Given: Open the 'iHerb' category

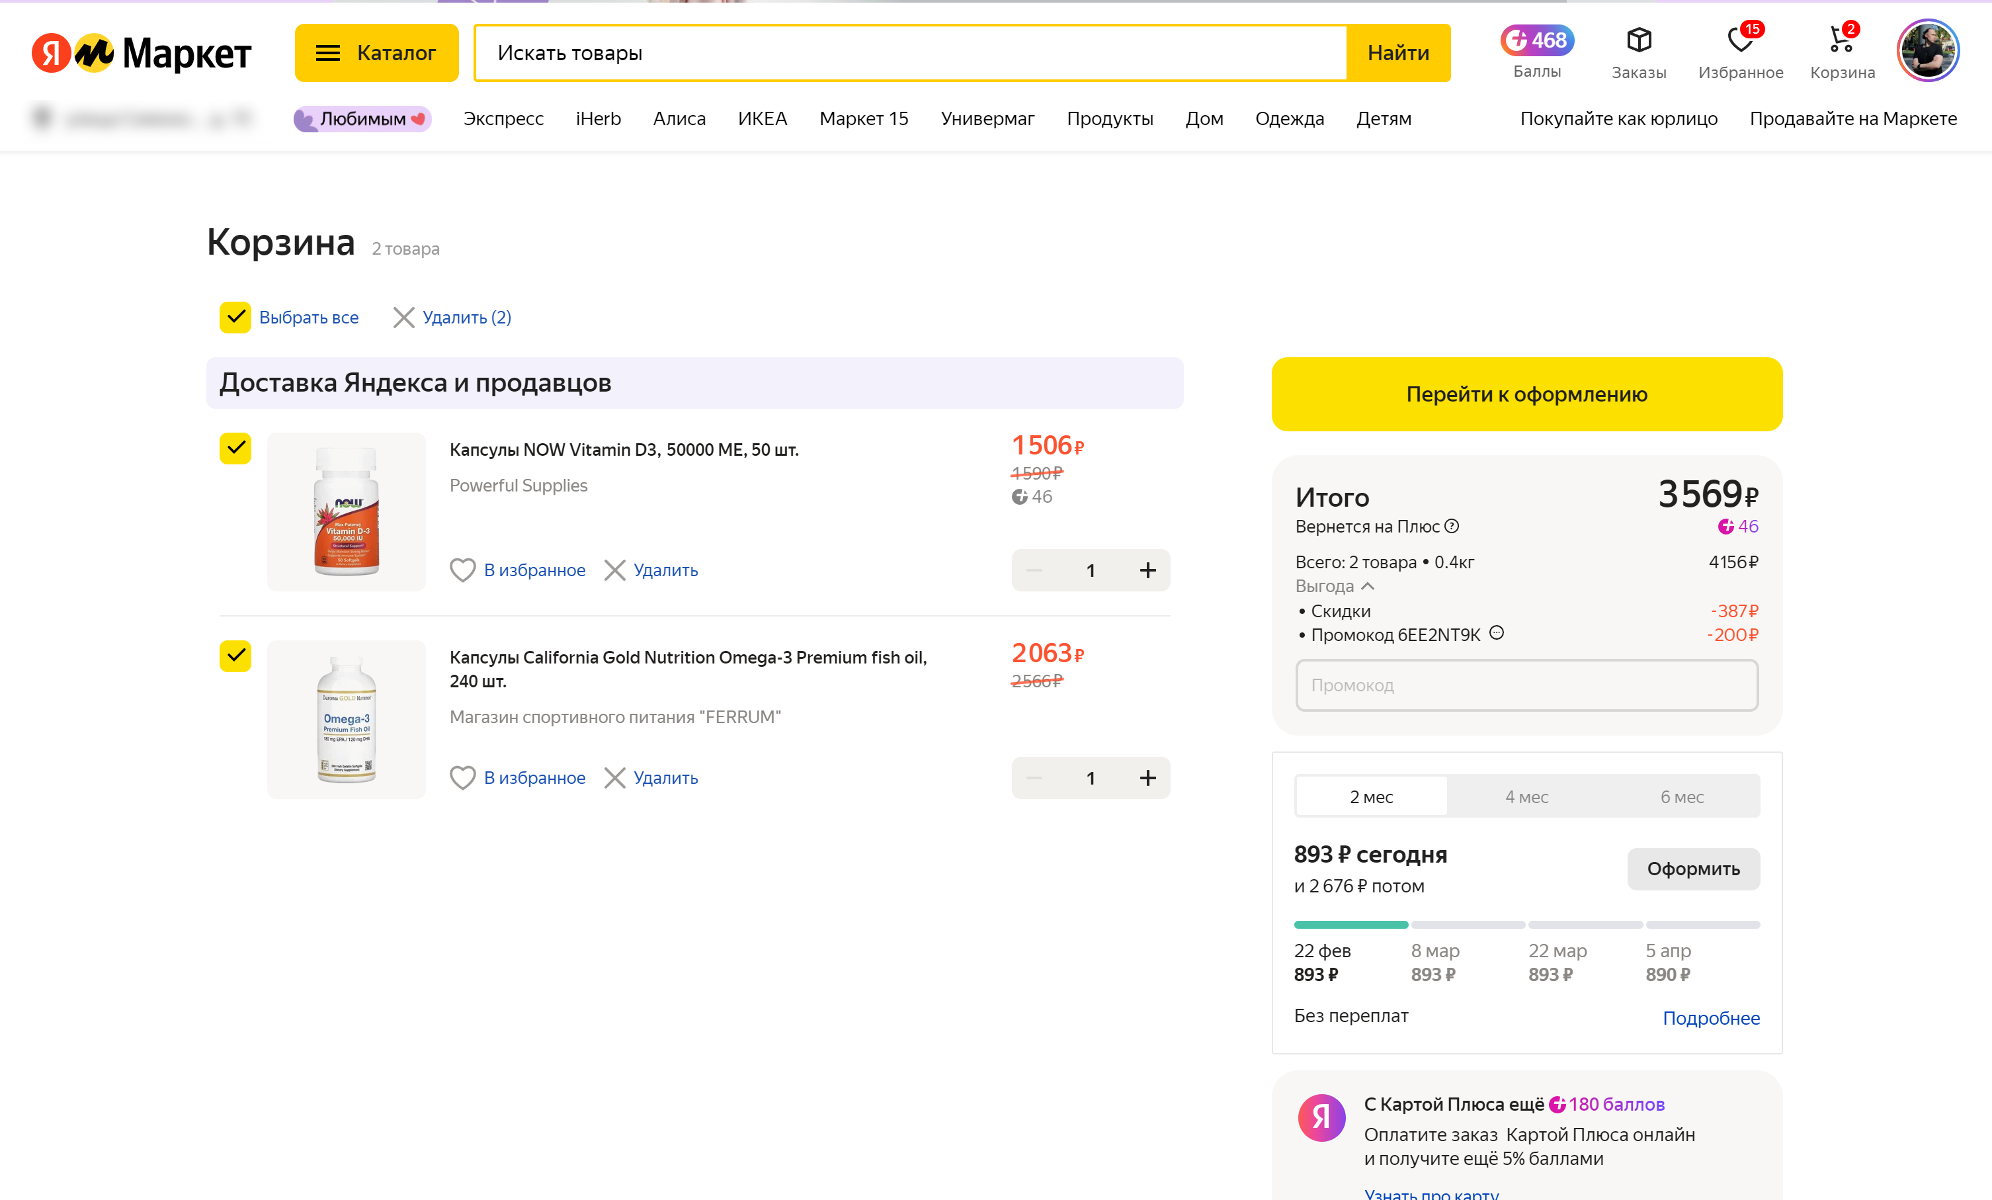Looking at the screenshot, I should pyautogui.click(x=599, y=119).
